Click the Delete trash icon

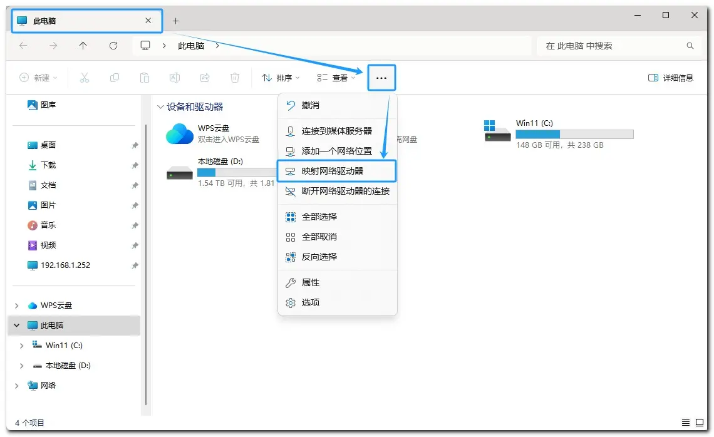click(235, 78)
